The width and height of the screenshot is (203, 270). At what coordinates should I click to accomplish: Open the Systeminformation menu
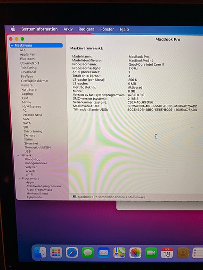(40, 29)
